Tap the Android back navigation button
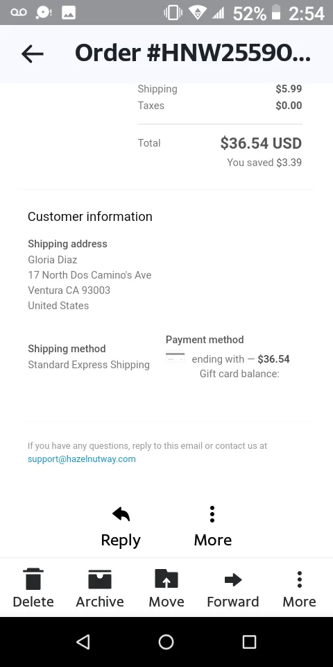 point(83,642)
